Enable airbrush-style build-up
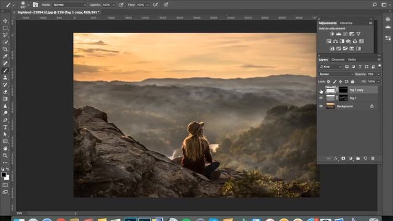The image size is (393, 221). pos(155,5)
